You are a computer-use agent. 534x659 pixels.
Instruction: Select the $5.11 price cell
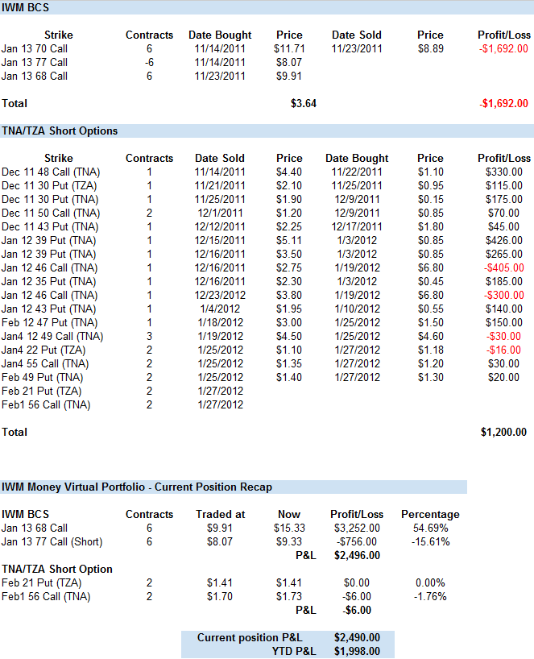(x=288, y=240)
